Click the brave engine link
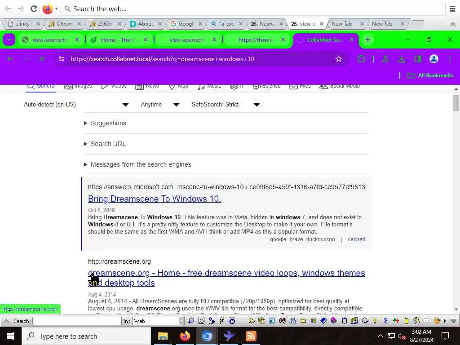Image resolution: width=460 pixels, height=345 pixels. pos(296,239)
